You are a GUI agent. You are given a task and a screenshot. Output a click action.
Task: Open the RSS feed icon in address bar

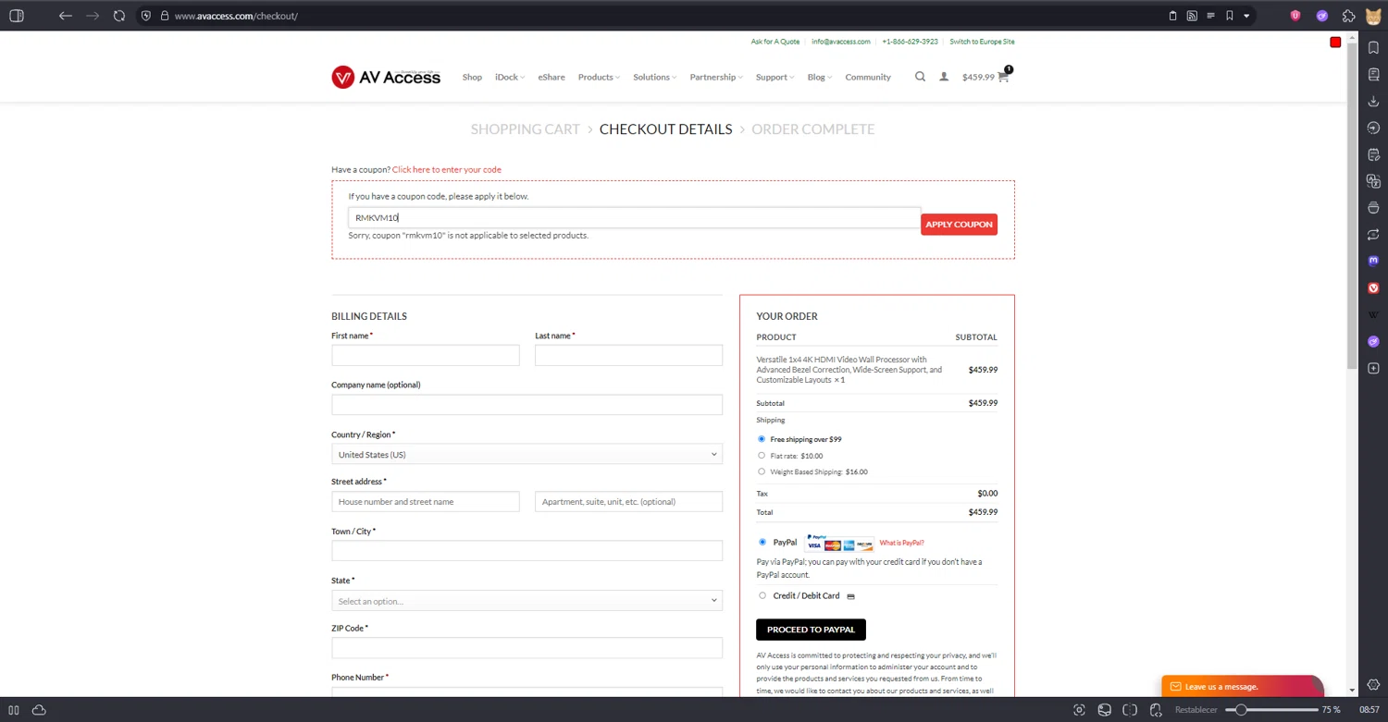tap(1192, 16)
